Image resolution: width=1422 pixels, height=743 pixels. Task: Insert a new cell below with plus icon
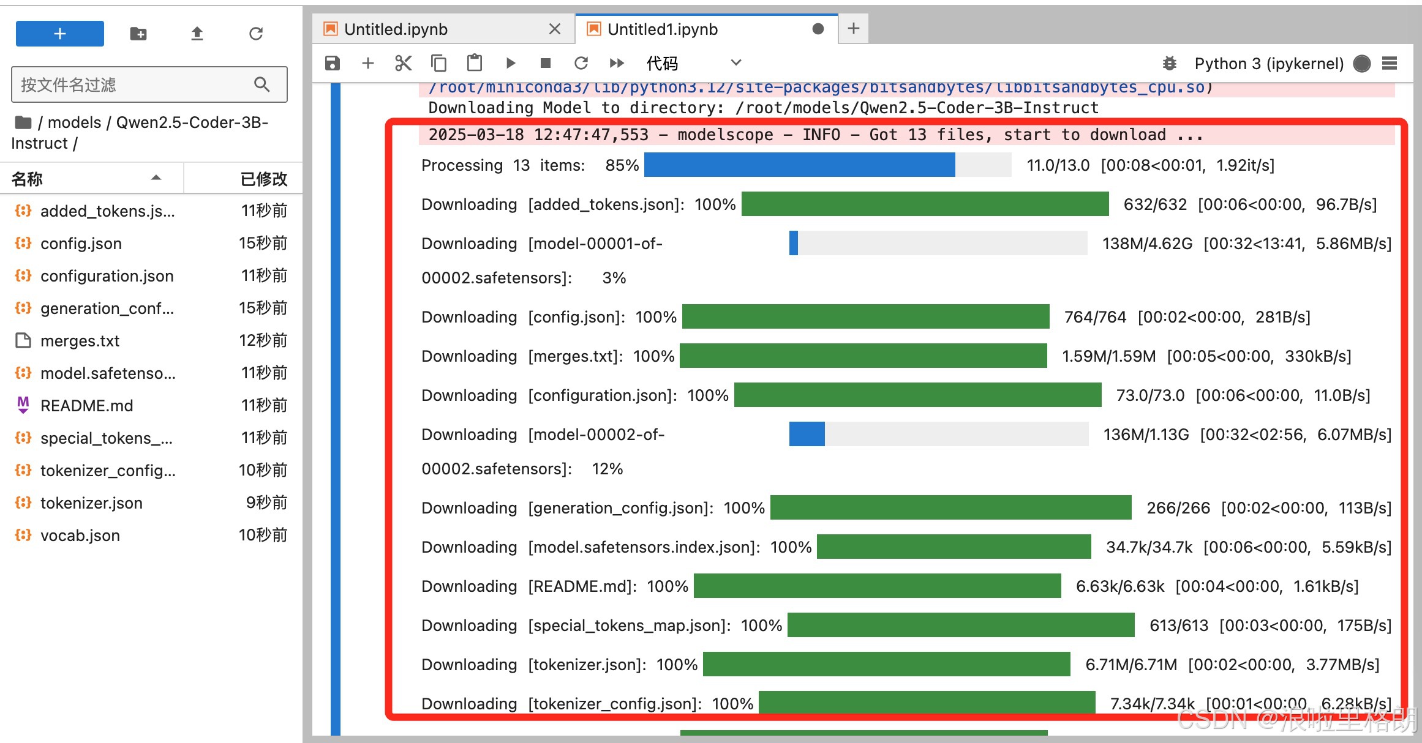[367, 63]
